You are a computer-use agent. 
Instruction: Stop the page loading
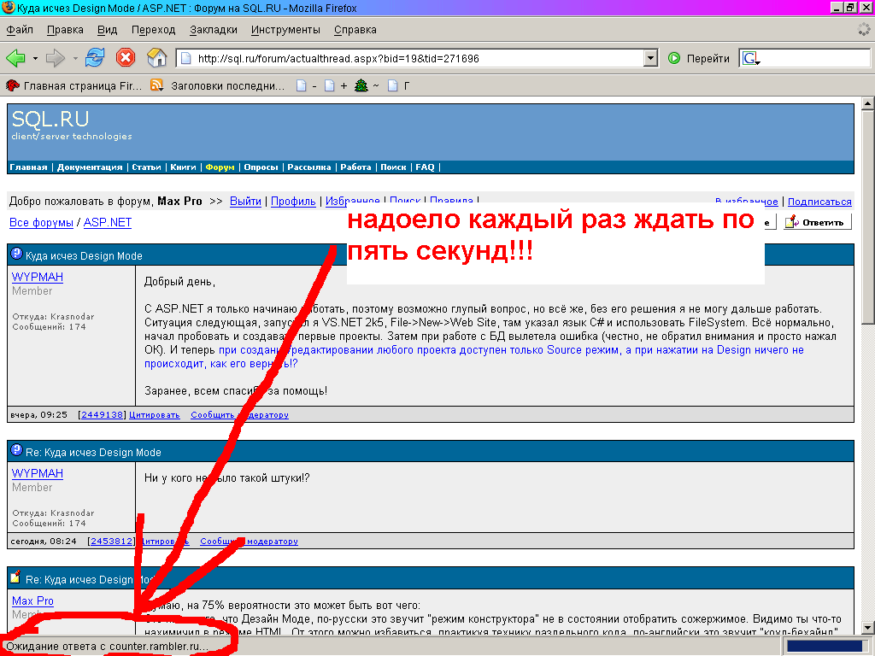[x=126, y=58]
